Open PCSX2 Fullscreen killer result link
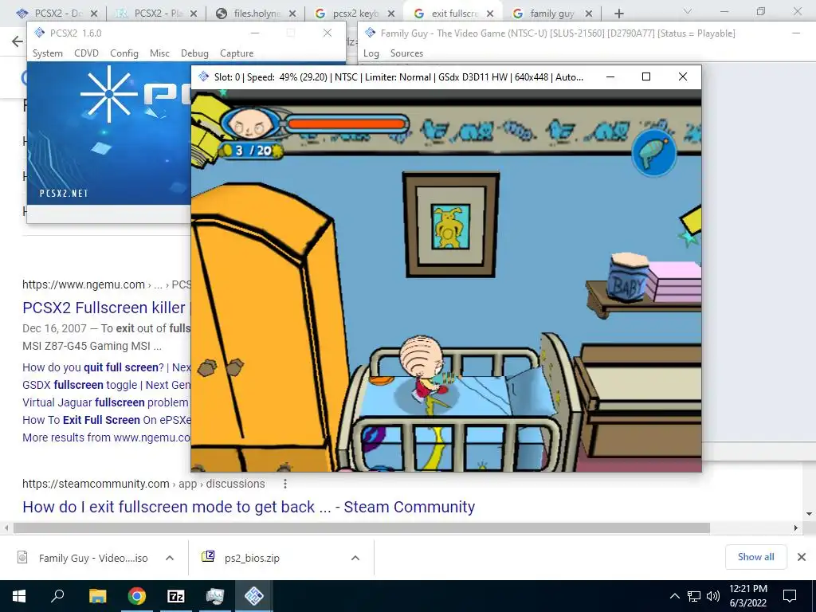Viewport: 816px width, 612px height. [104, 308]
